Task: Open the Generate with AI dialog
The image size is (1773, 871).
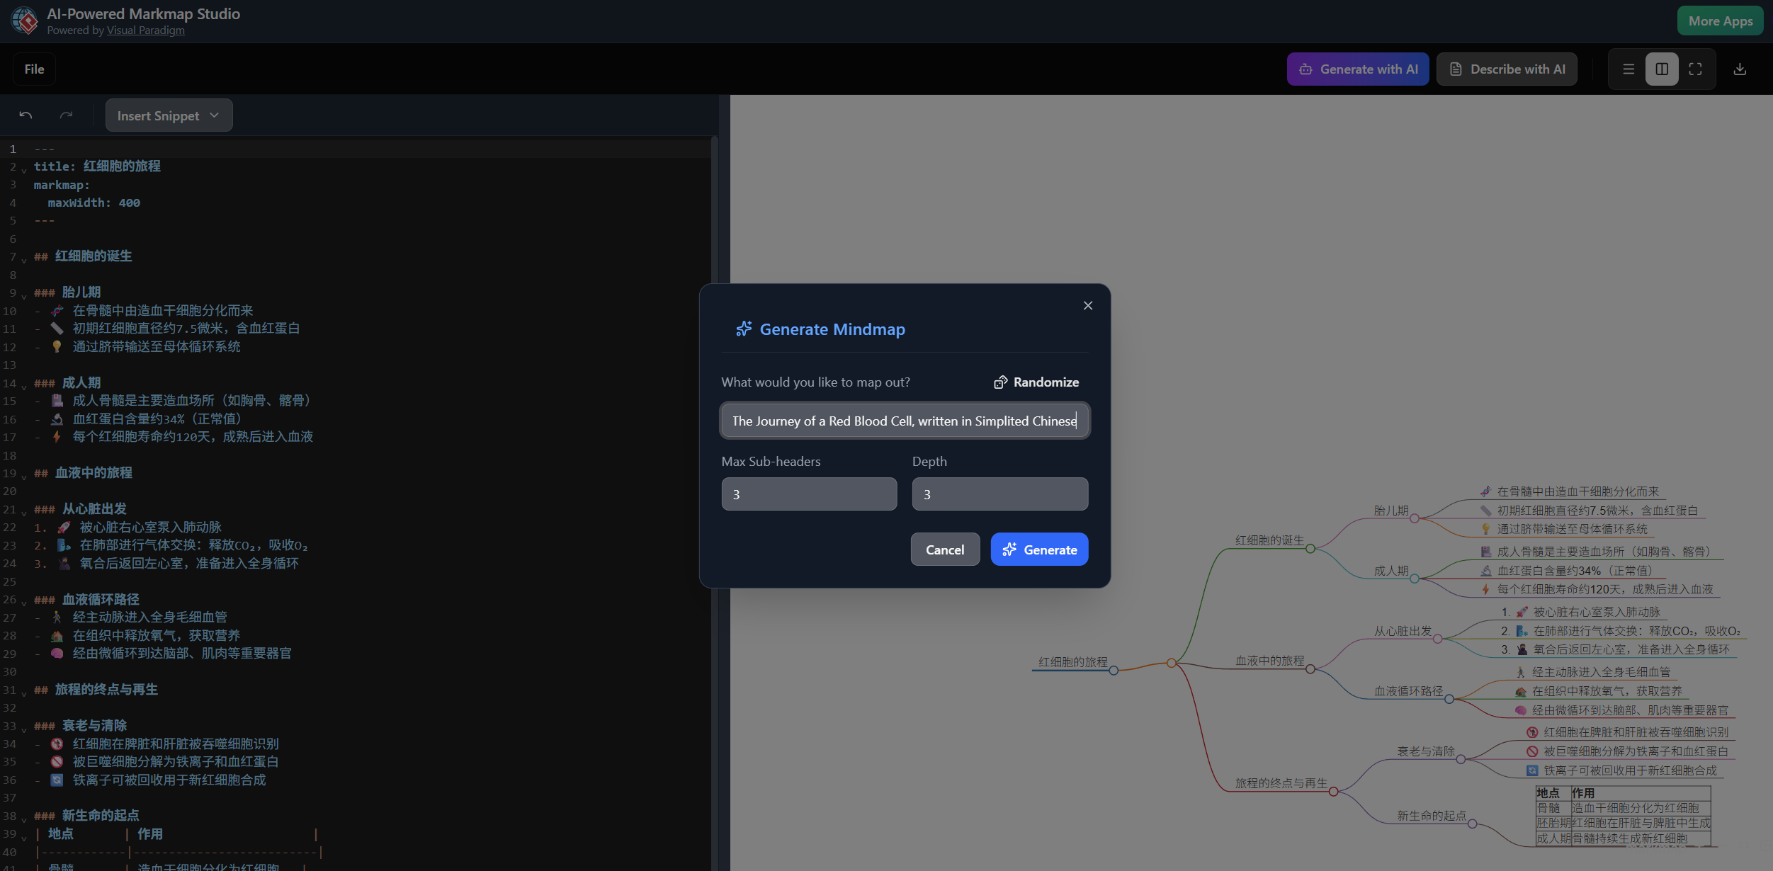Action: (x=1356, y=69)
